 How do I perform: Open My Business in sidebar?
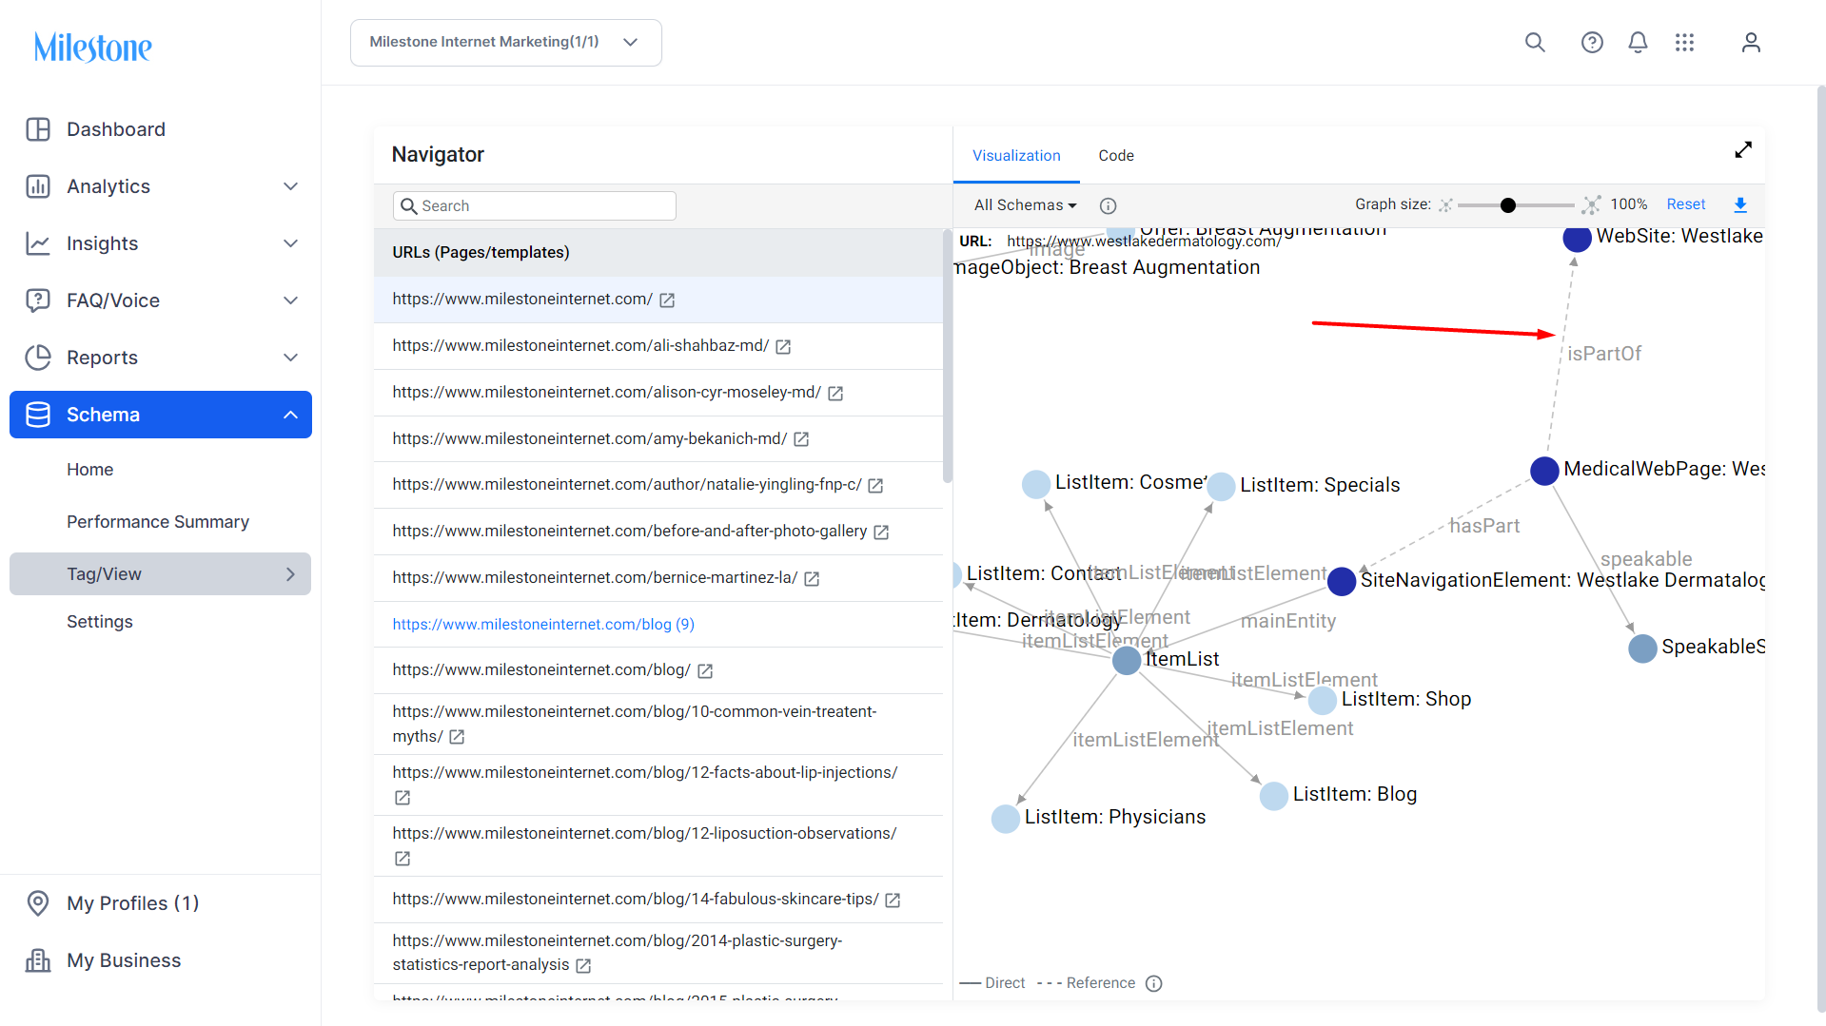click(x=124, y=960)
